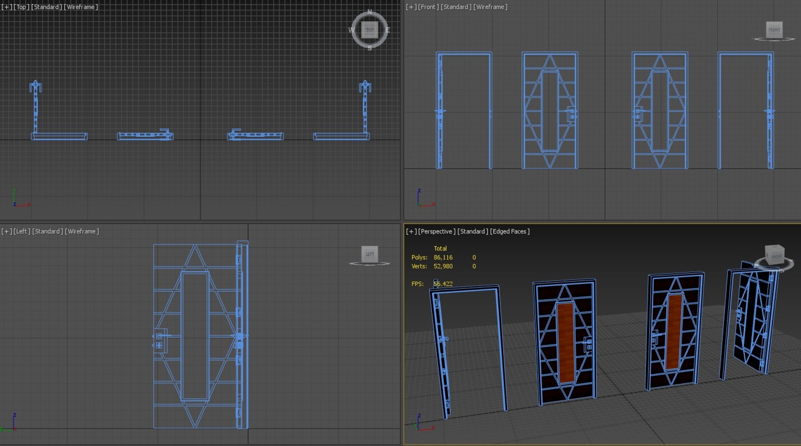Select the orange center panel of left closed door

point(566,342)
